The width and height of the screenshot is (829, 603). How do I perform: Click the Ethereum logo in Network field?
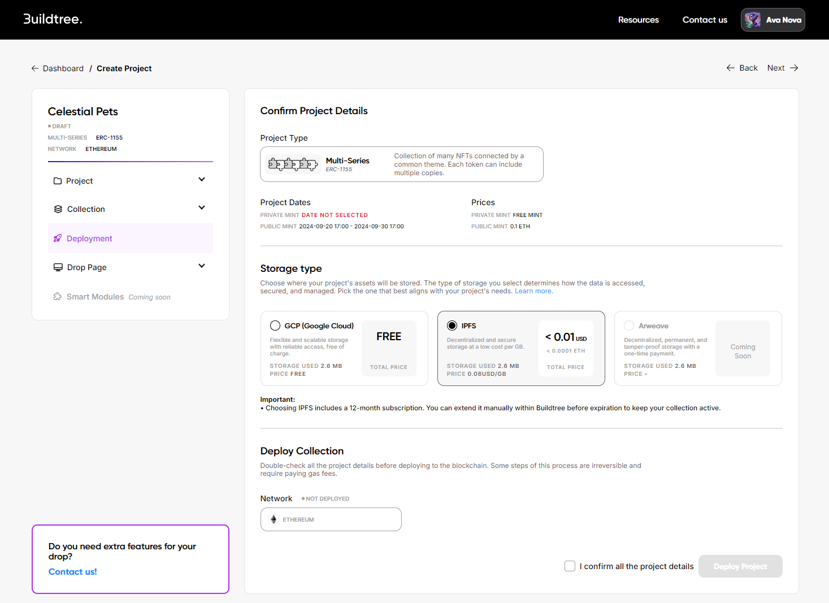click(x=274, y=519)
